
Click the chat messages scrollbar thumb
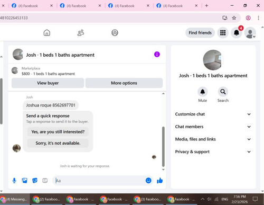click(163, 147)
